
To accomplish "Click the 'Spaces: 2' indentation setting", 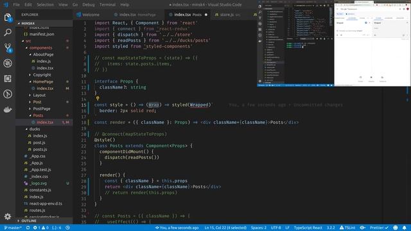I will tap(258, 228).
